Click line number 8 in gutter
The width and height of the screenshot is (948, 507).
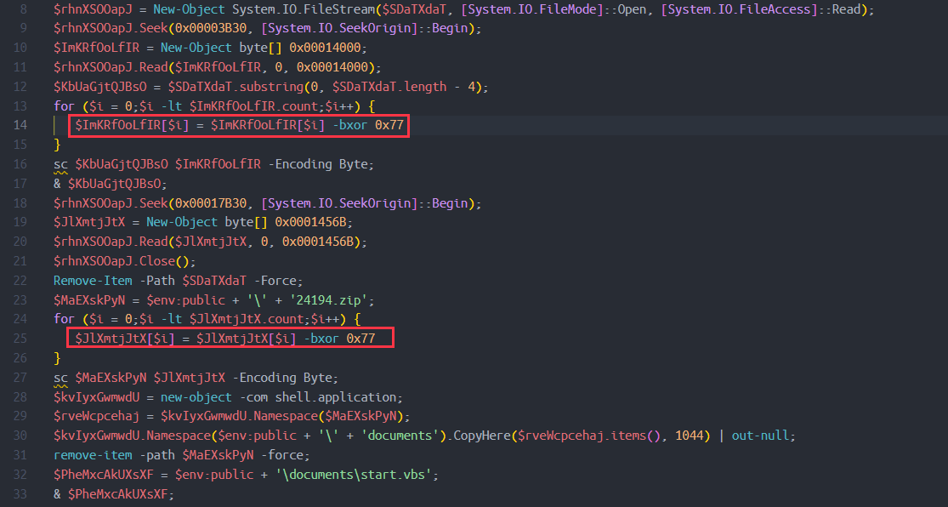click(24, 9)
